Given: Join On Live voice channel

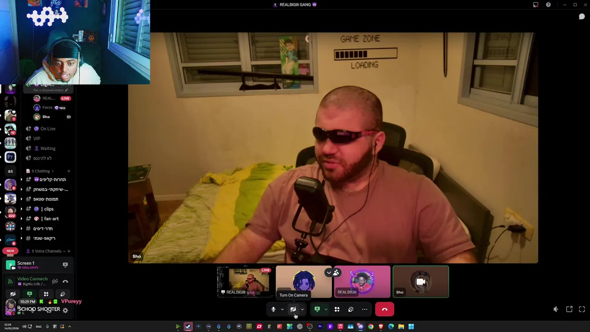Looking at the screenshot, I should click(x=48, y=129).
